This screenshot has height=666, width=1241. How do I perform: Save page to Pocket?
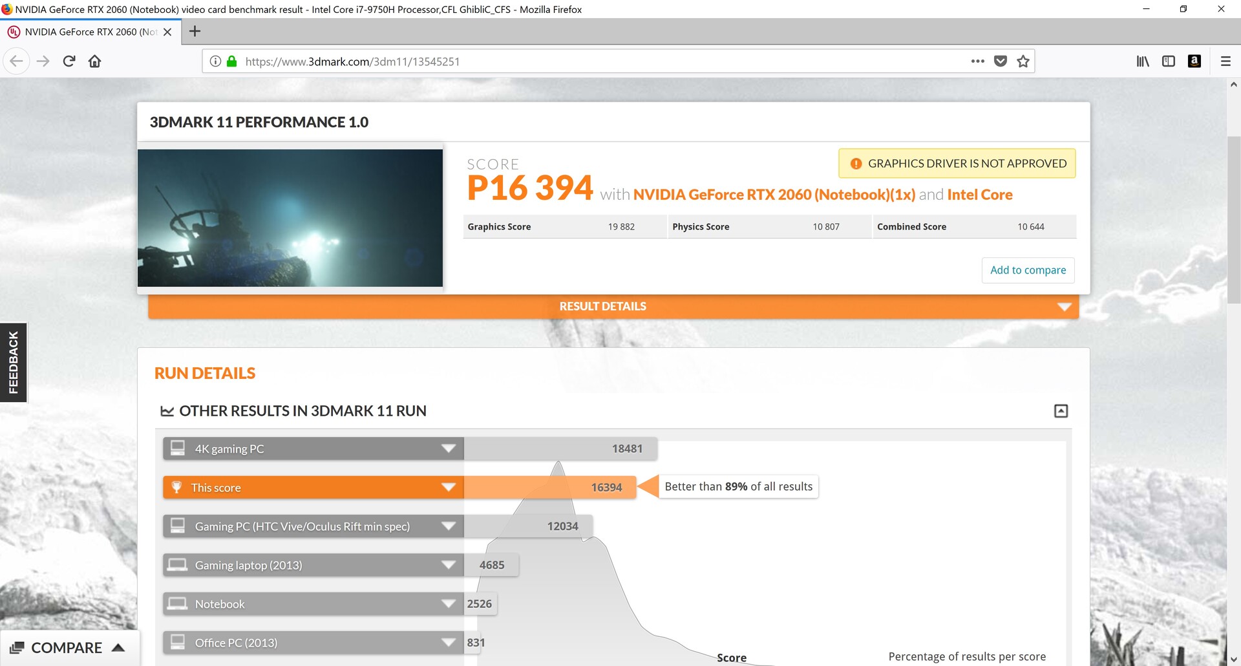click(1001, 61)
